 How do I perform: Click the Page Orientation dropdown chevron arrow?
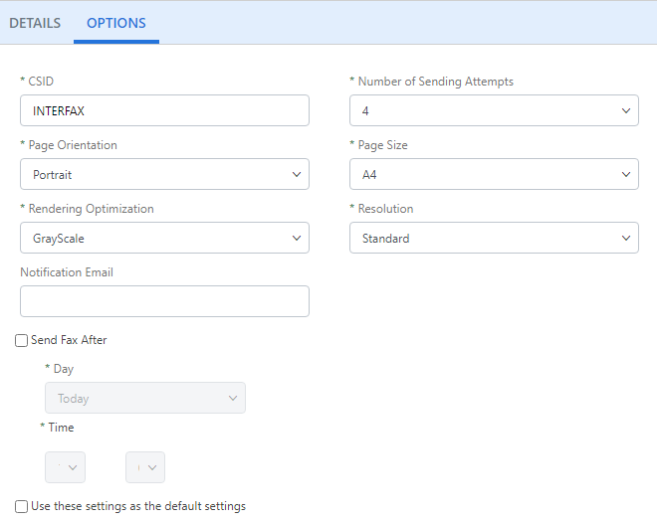click(x=297, y=175)
